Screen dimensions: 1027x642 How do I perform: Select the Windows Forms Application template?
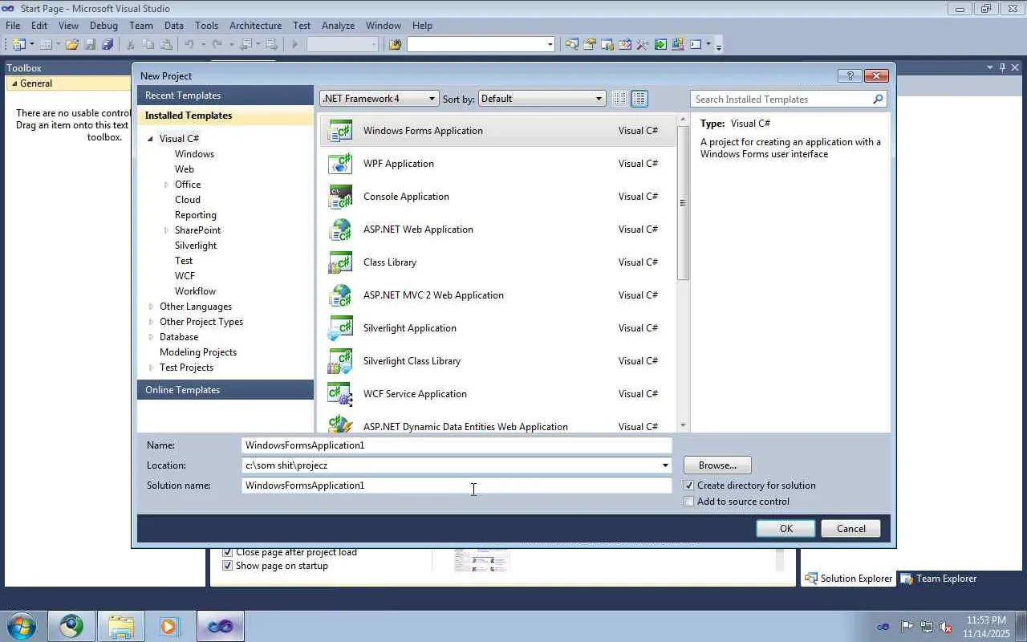click(x=497, y=131)
